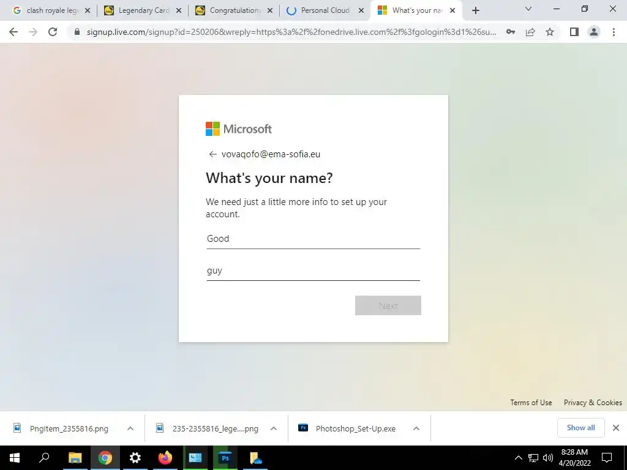Open a new browser tab
Viewport: 627px width, 470px height.
pos(475,10)
